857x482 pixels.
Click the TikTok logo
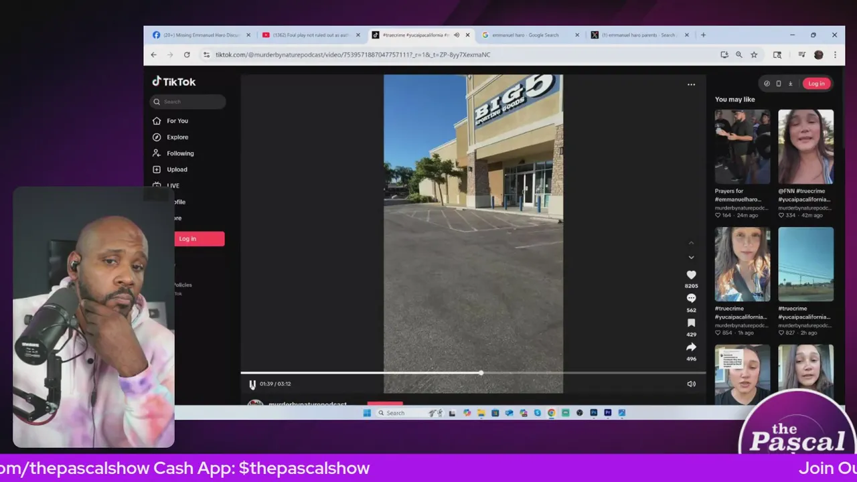(174, 82)
